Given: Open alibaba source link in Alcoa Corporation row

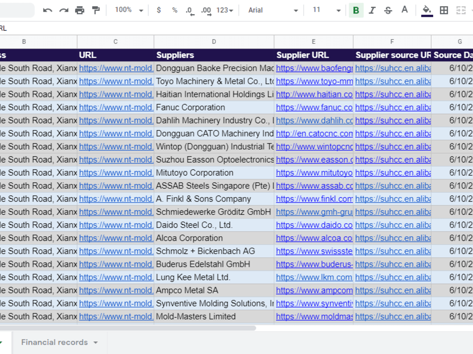Looking at the screenshot, I should pyautogui.click(x=393, y=238).
